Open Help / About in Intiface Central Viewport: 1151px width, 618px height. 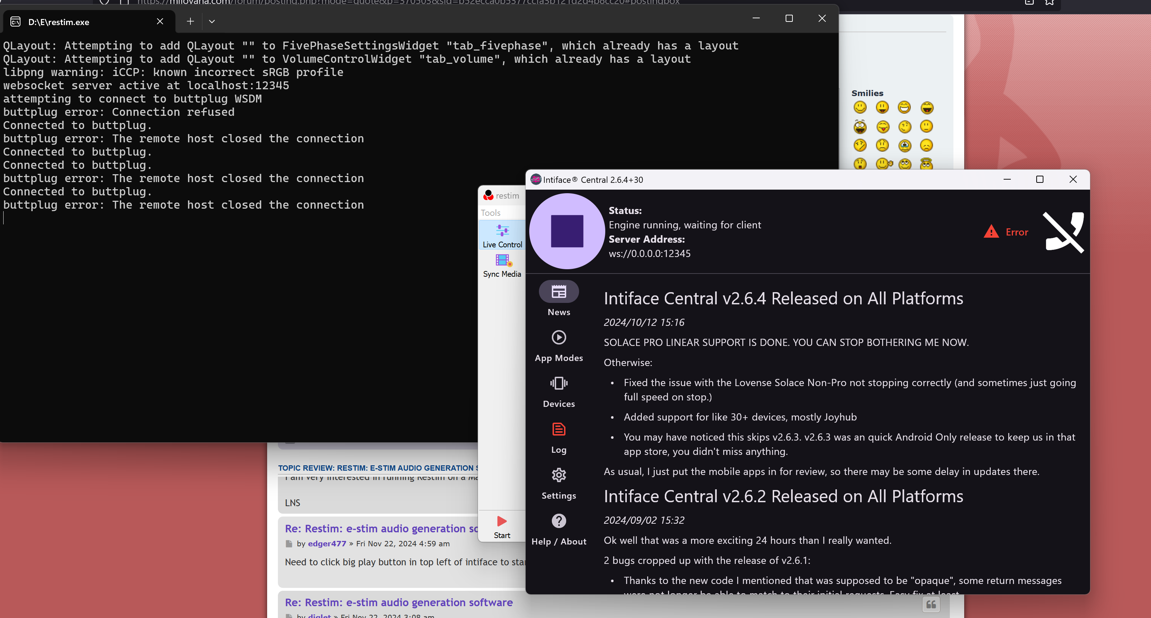click(559, 529)
